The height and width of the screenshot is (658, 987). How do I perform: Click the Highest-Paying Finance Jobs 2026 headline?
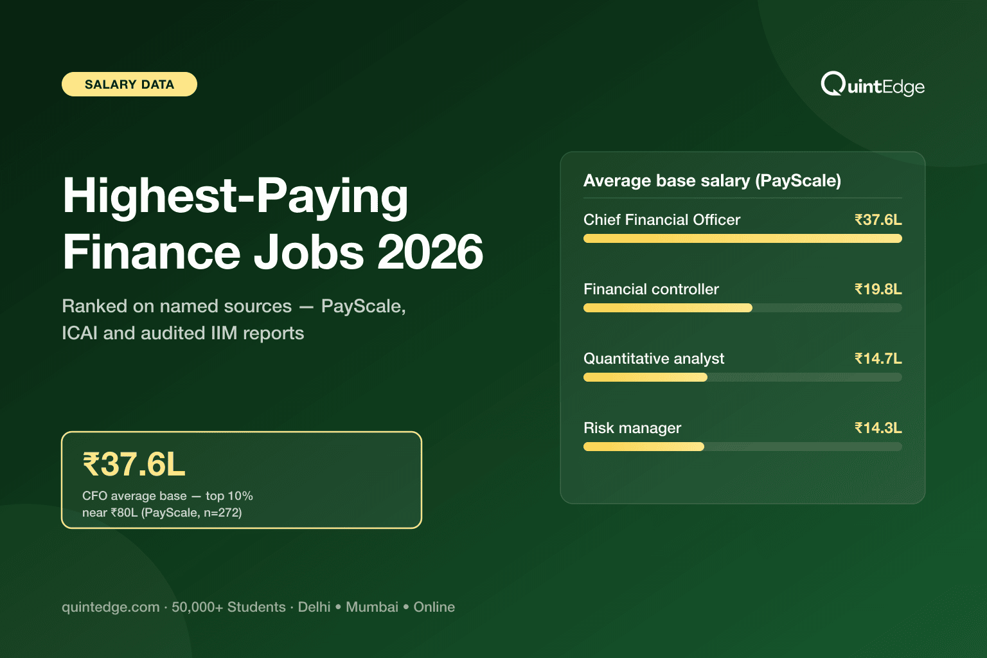(x=273, y=223)
